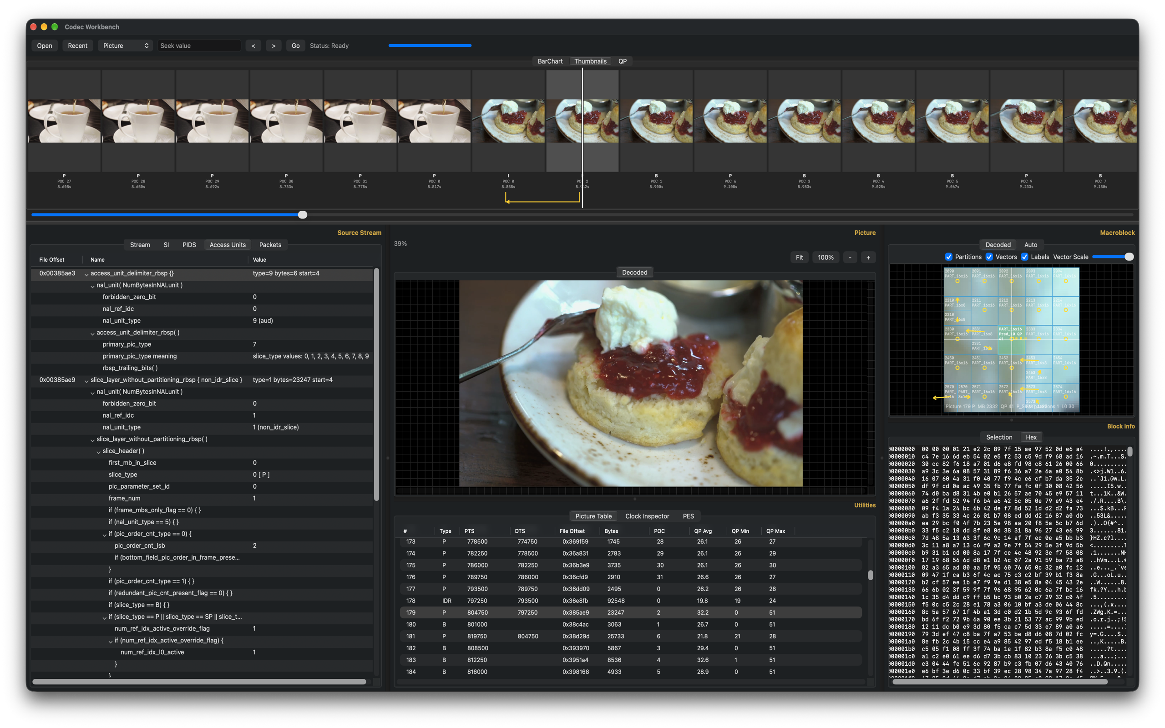Open the Stream tab

coord(140,245)
